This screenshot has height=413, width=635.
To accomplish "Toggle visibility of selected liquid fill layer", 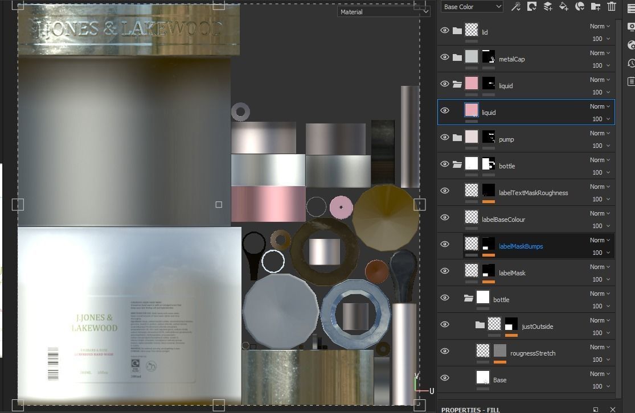I will coord(445,110).
